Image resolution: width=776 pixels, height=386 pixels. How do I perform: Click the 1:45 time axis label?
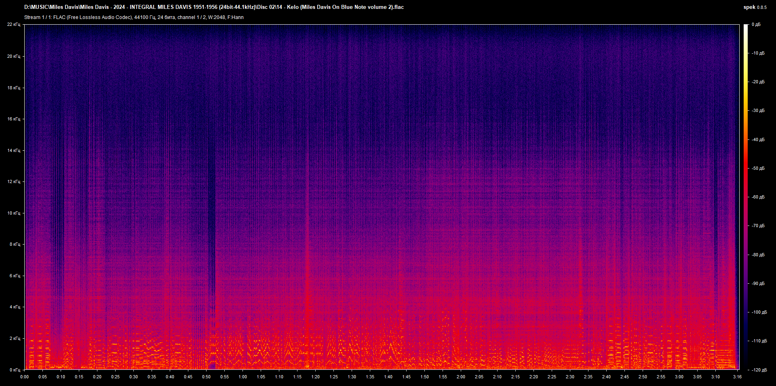pos(406,377)
